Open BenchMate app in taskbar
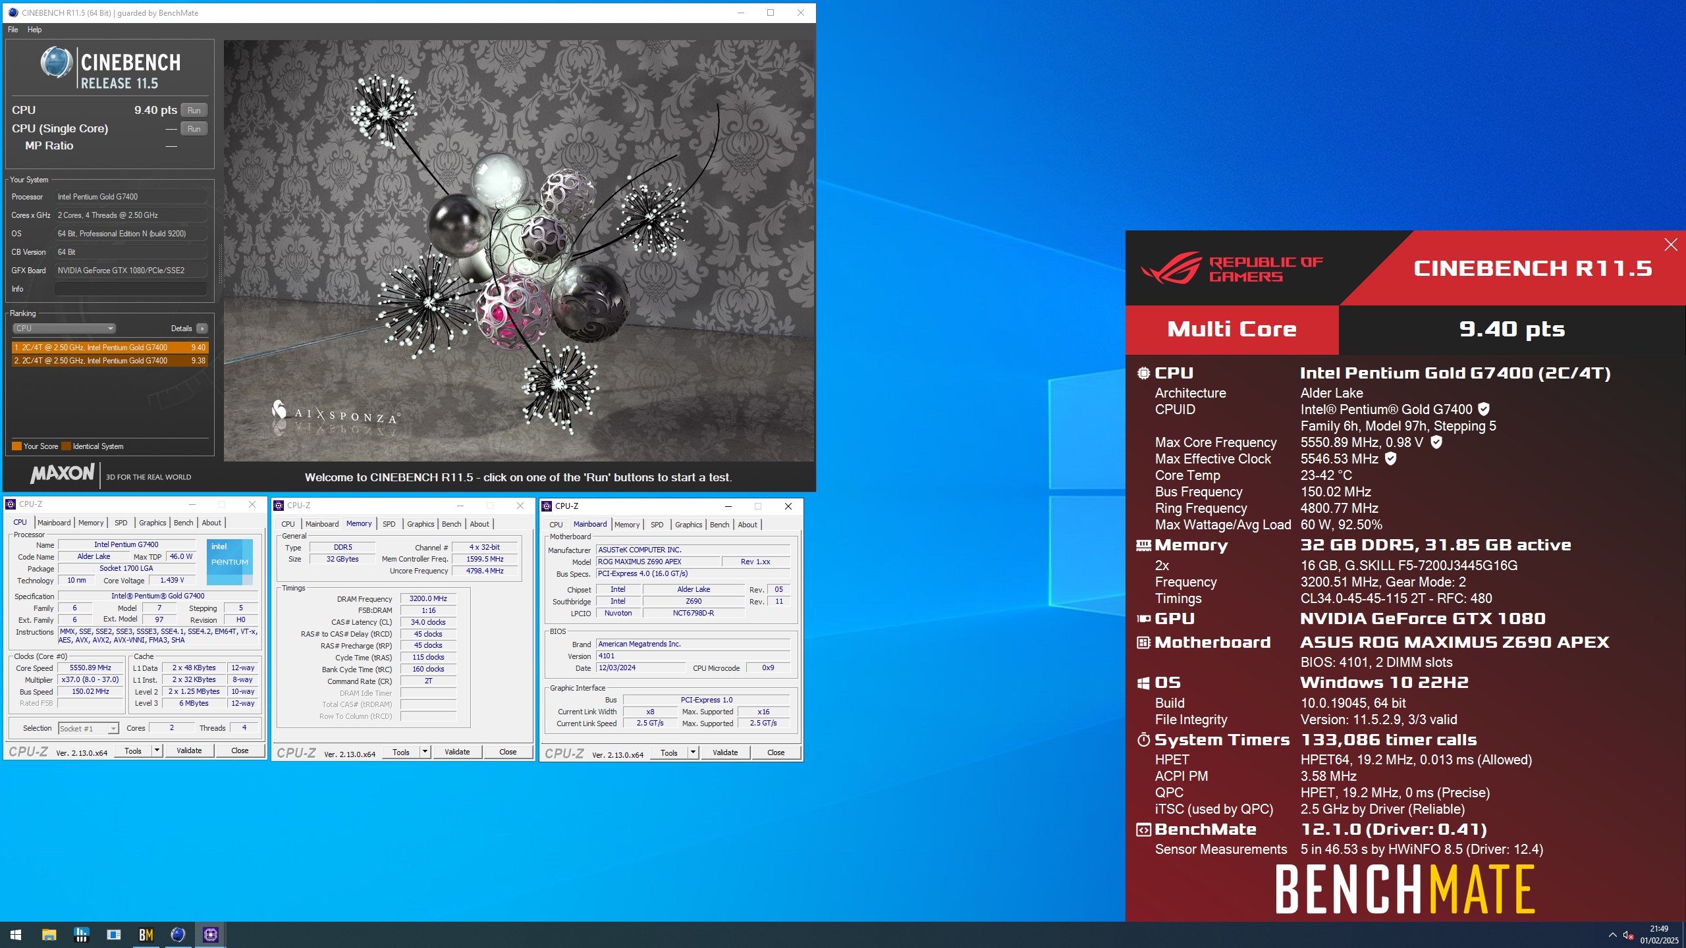 tap(146, 935)
